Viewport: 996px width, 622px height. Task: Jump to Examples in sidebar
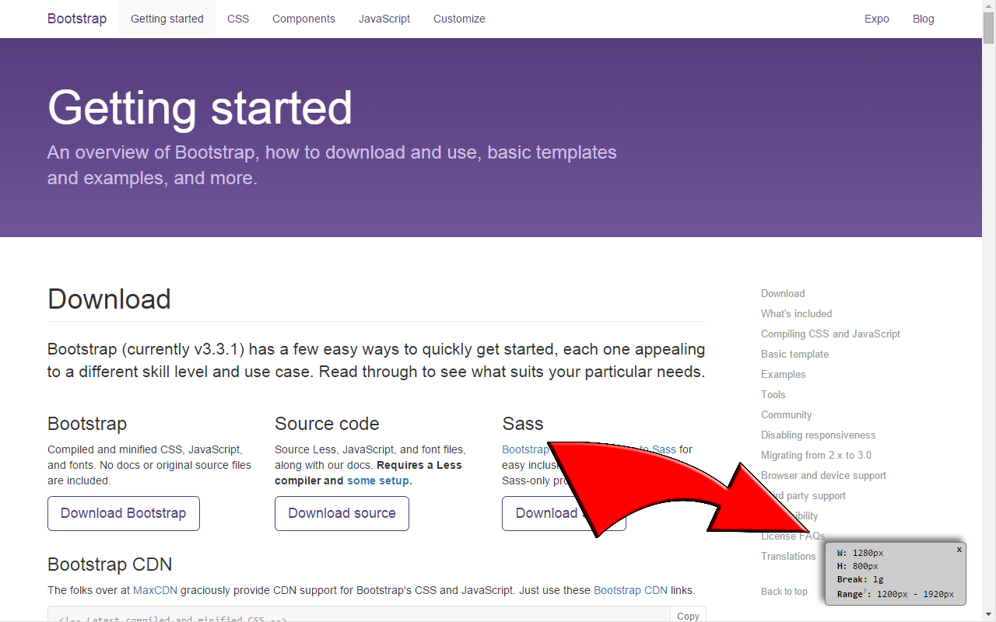pyautogui.click(x=783, y=374)
